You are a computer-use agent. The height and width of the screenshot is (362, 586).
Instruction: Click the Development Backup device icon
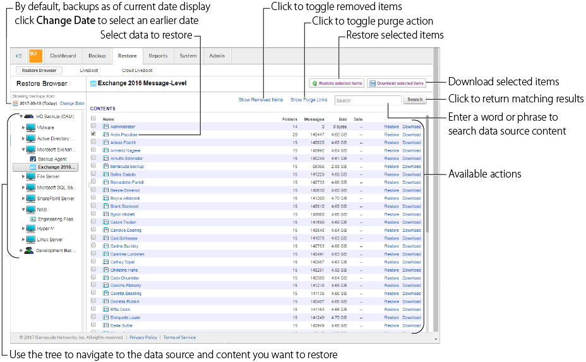point(29,251)
